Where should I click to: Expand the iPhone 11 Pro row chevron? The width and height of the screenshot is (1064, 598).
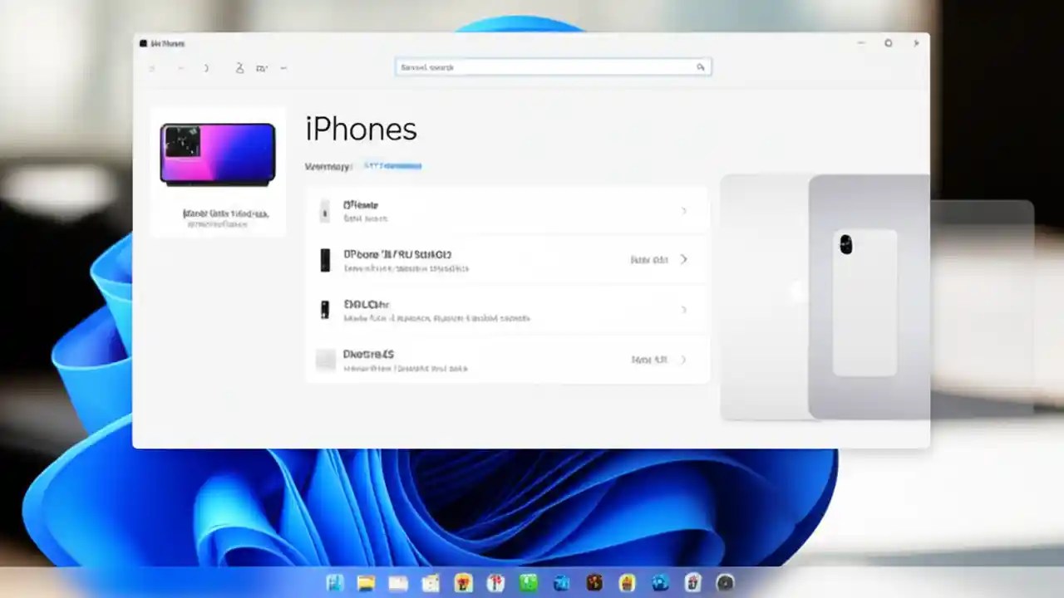coord(683,259)
